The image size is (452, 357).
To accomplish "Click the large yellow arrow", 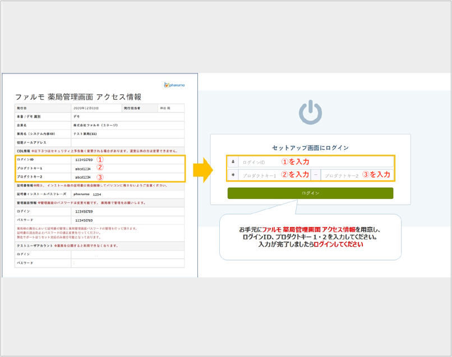I will [x=203, y=168].
